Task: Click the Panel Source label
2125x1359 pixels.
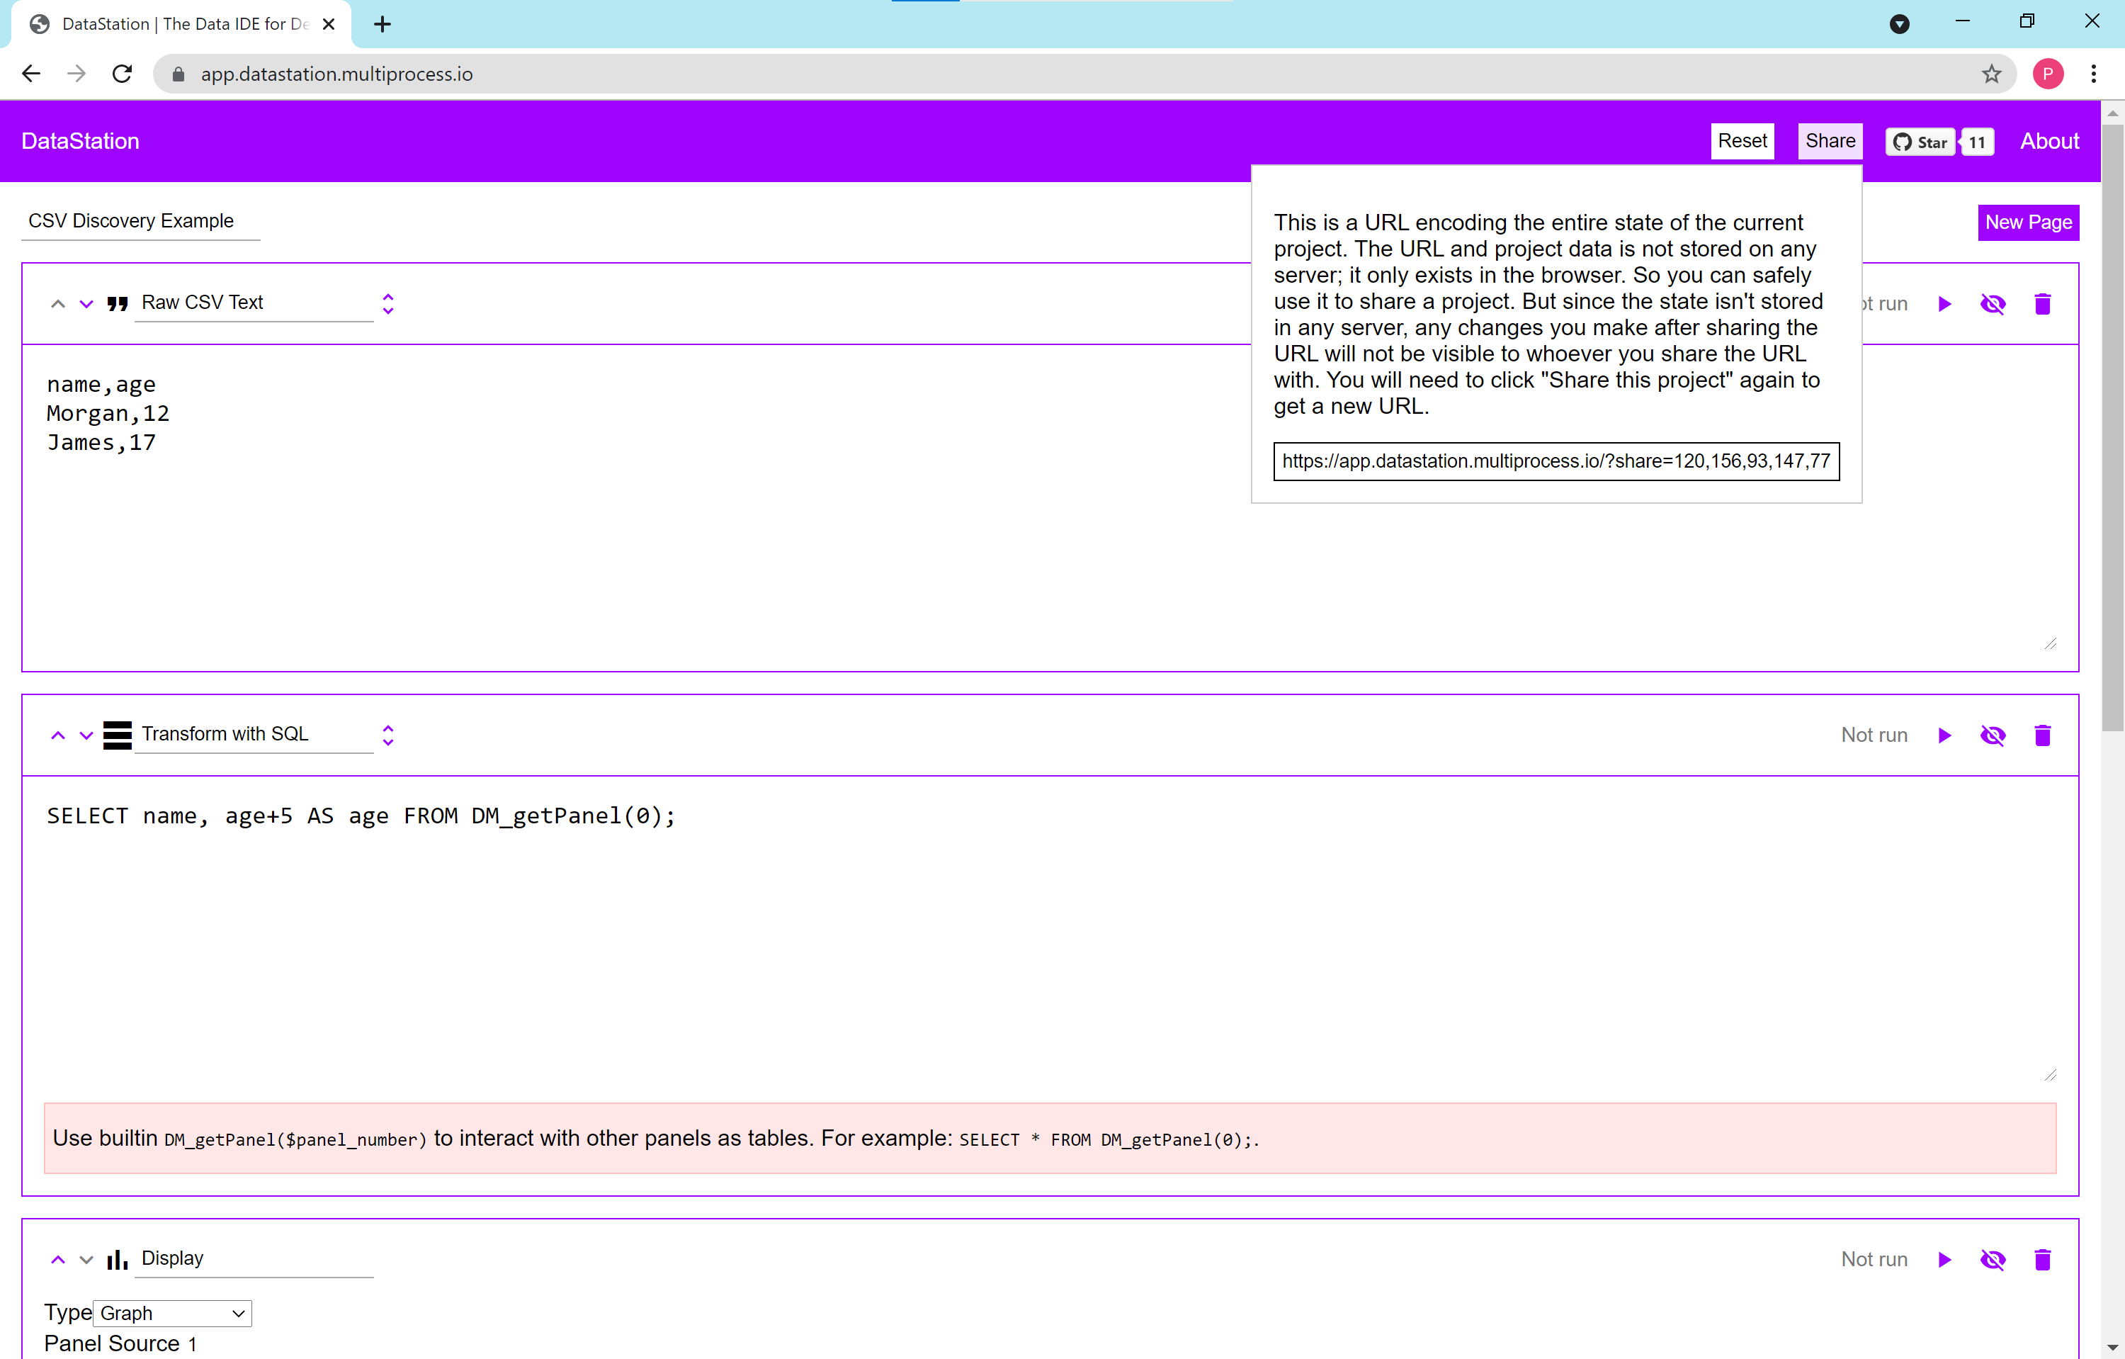Action: point(112,1344)
